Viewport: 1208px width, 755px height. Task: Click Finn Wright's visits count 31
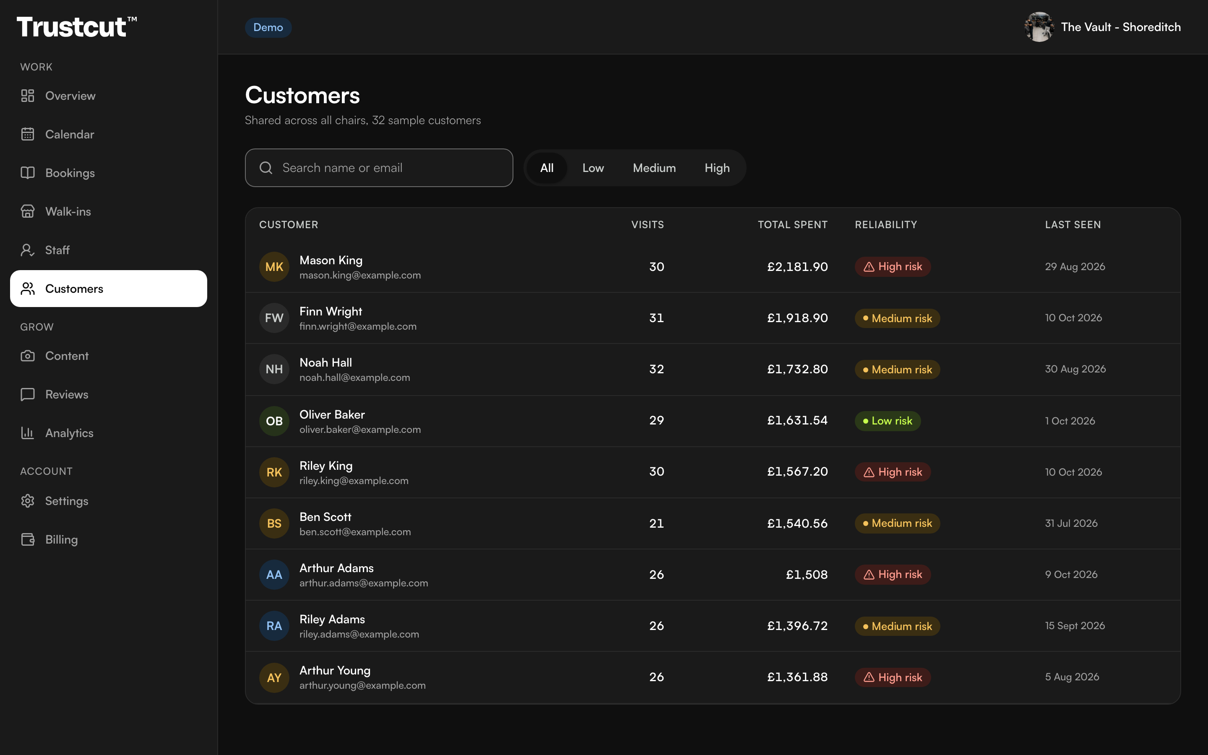pos(656,318)
